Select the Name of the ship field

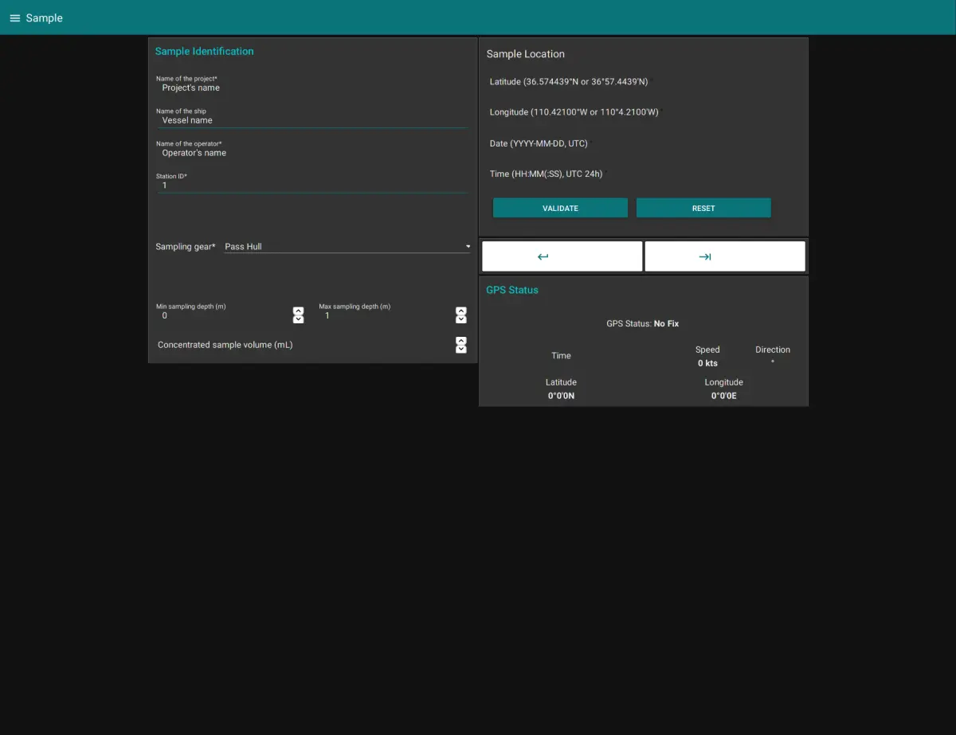click(x=311, y=120)
